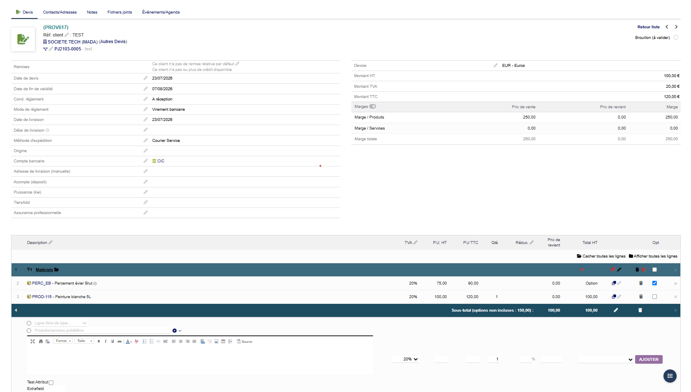Image resolution: width=691 pixels, height=392 pixels.
Task: Select the Produits/services prédéfinis radio button
Action: 29,330
